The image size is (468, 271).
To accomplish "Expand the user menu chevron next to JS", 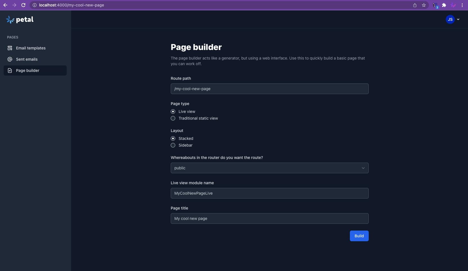I will [x=458, y=19].
